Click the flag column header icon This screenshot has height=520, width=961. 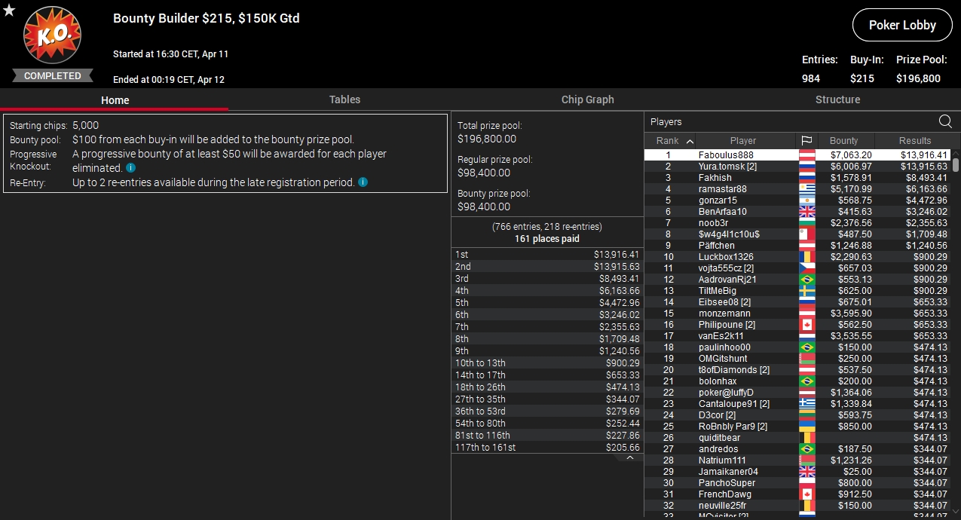pyautogui.click(x=806, y=141)
